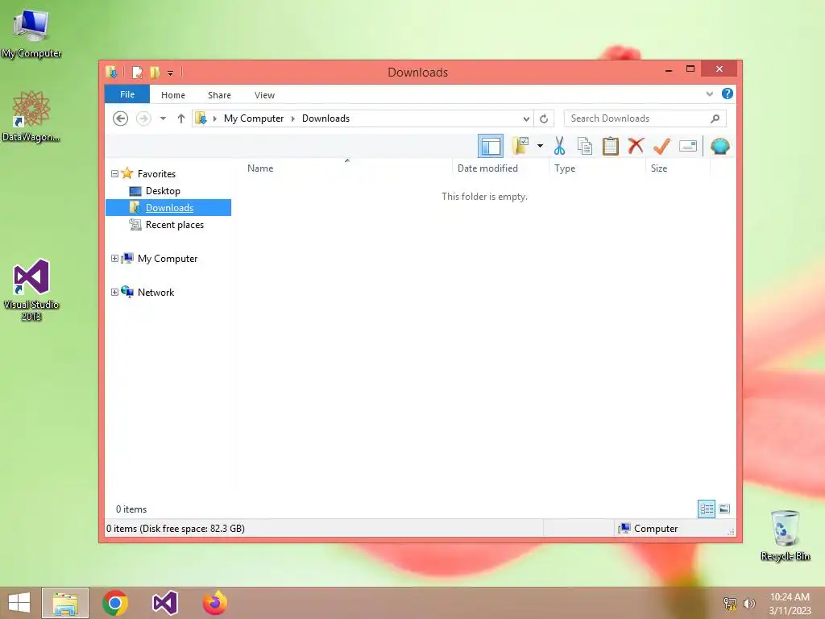Toggle the navigation pane toolbar button
Viewport: 825px width, 619px height.
coord(491,147)
